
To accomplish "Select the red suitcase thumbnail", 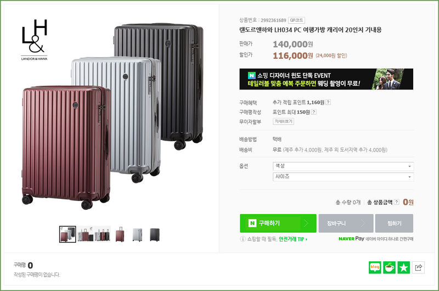I will (120, 234).
